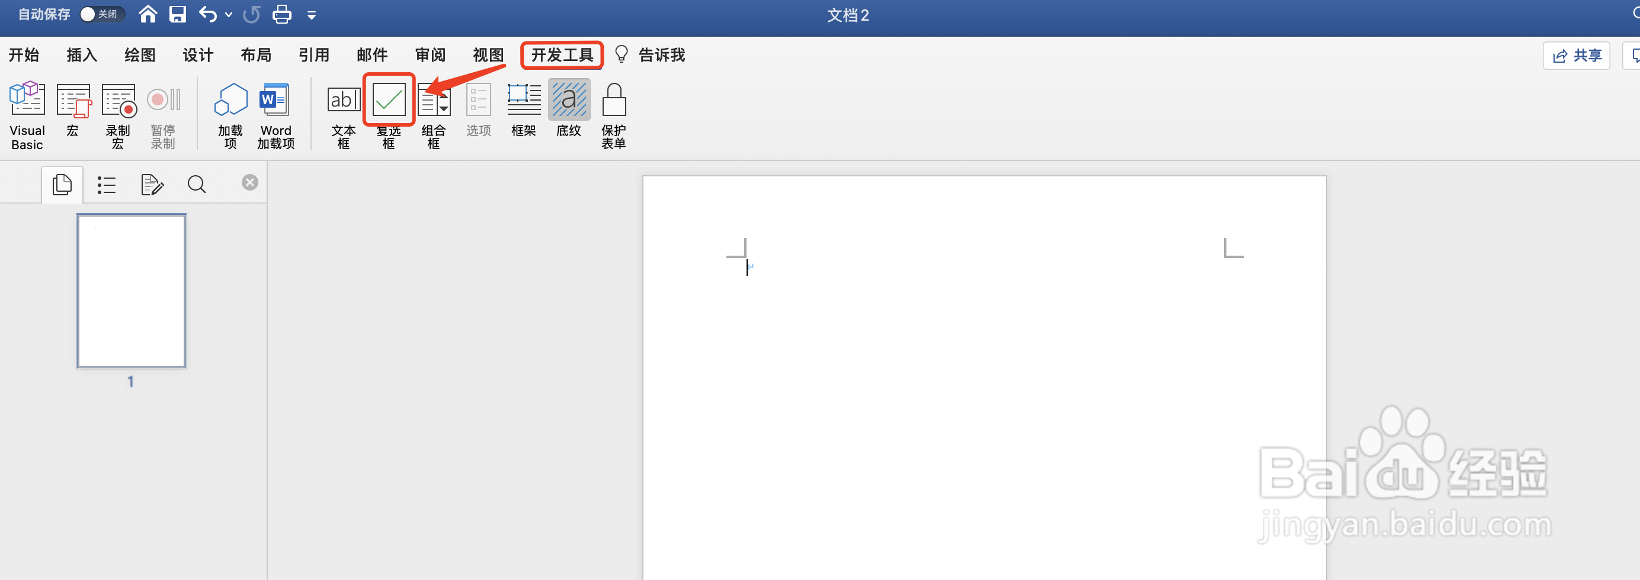1640x580 pixels.
Task: Open the Macros (宏) dialog
Action: tap(73, 109)
